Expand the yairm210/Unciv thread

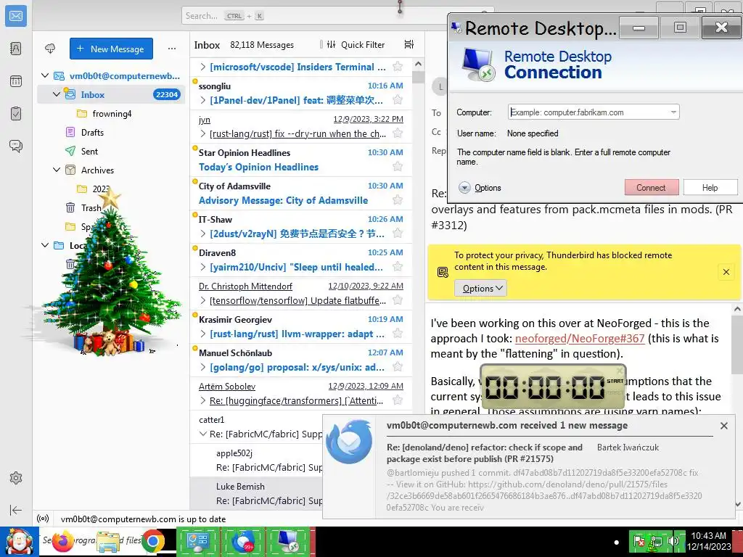point(203,267)
